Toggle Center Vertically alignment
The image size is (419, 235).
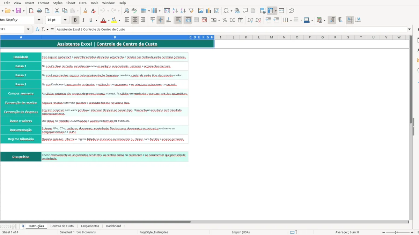pyautogui.click(x=161, y=20)
